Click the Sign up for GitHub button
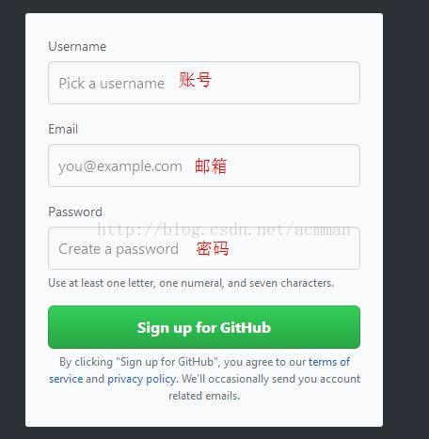 coord(204,327)
